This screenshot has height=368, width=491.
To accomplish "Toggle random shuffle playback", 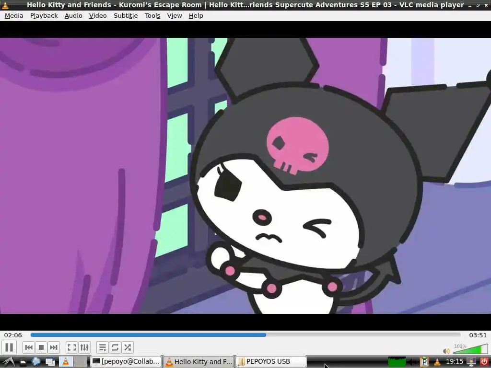I will click(x=128, y=347).
